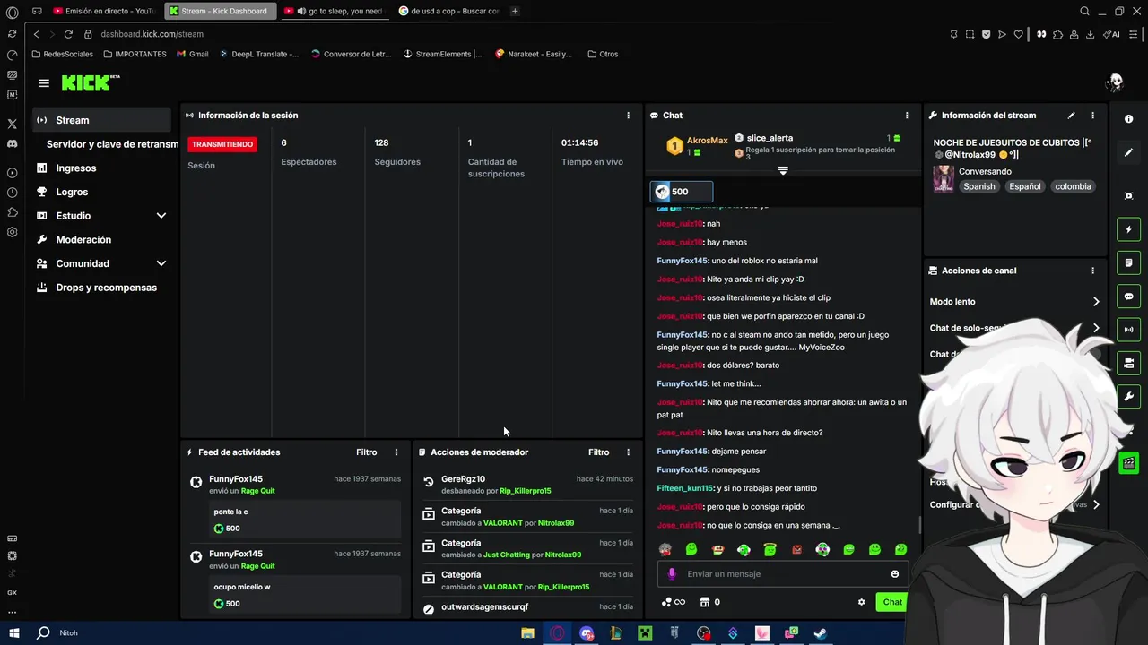Open moderator actions Filtro dropdown
1148x645 pixels.
click(x=598, y=452)
